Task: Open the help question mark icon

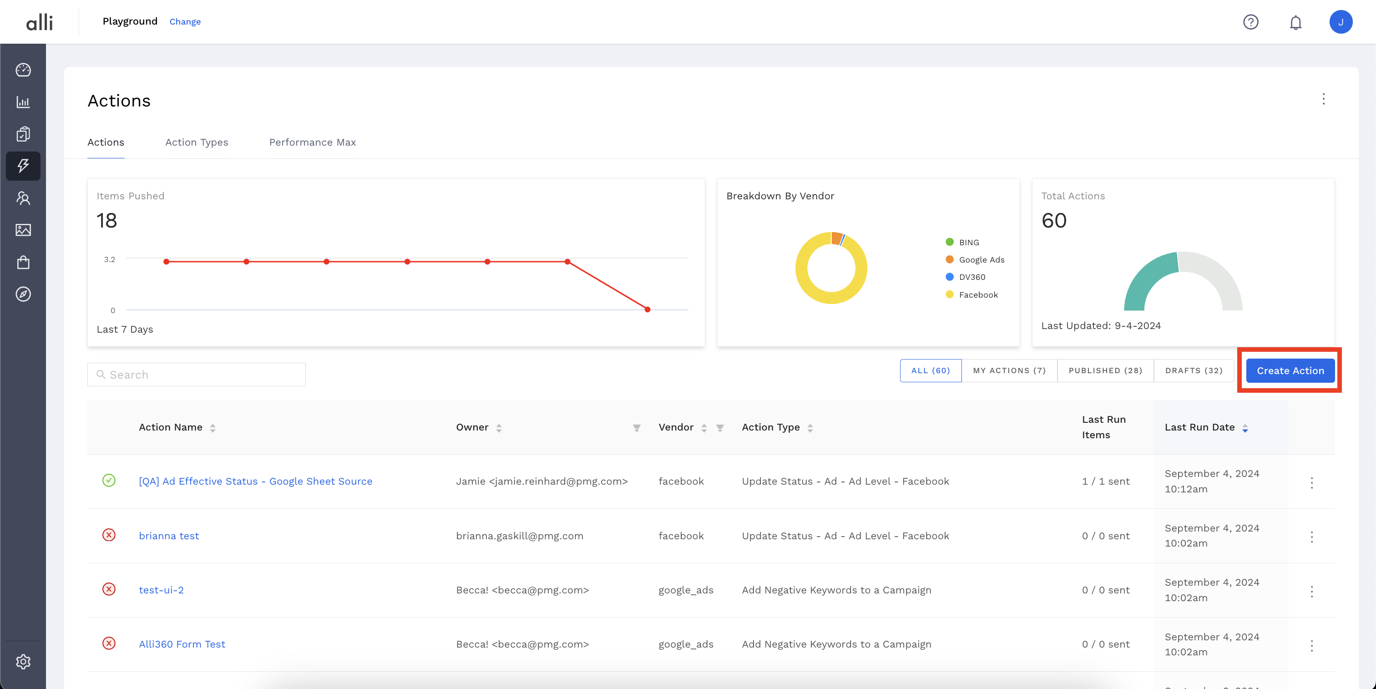Action: point(1250,22)
